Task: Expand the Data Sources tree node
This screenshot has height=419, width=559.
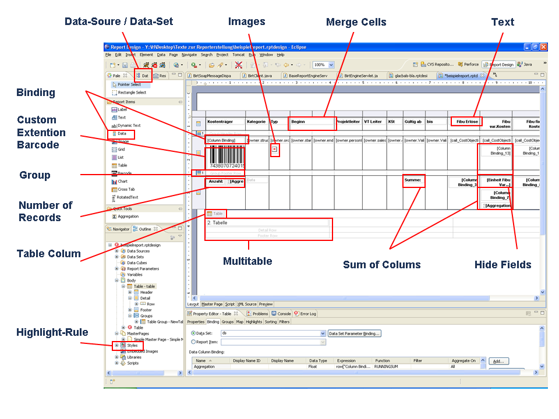Action: (x=116, y=251)
